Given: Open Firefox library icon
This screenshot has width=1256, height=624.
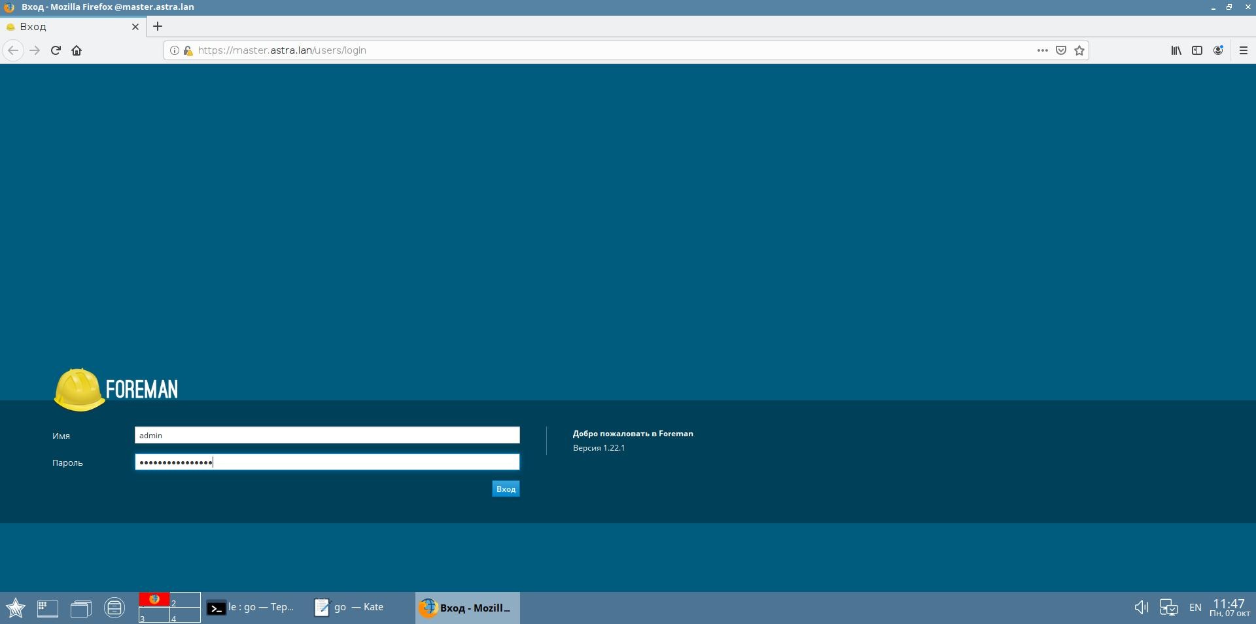Looking at the screenshot, I should 1176,50.
